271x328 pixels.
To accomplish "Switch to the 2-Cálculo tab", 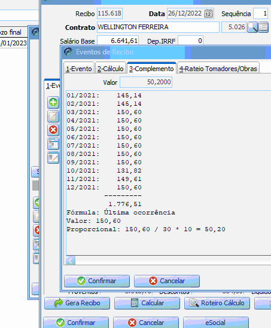I will pyautogui.click(x=110, y=69).
